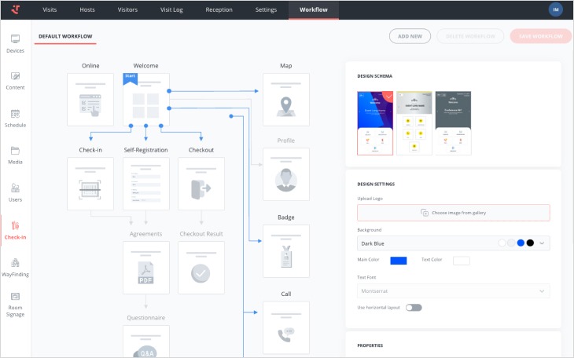The height and width of the screenshot is (358, 574).
Task: Click the blue Main Color swatch
Action: [399, 260]
